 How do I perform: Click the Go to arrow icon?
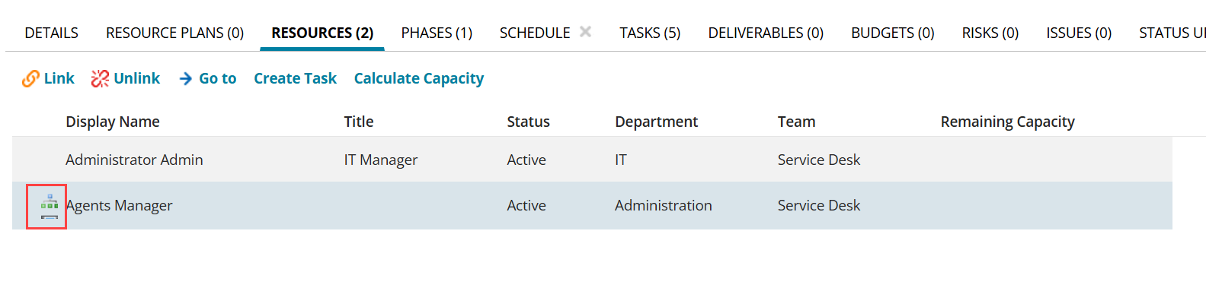pos(186,79)
